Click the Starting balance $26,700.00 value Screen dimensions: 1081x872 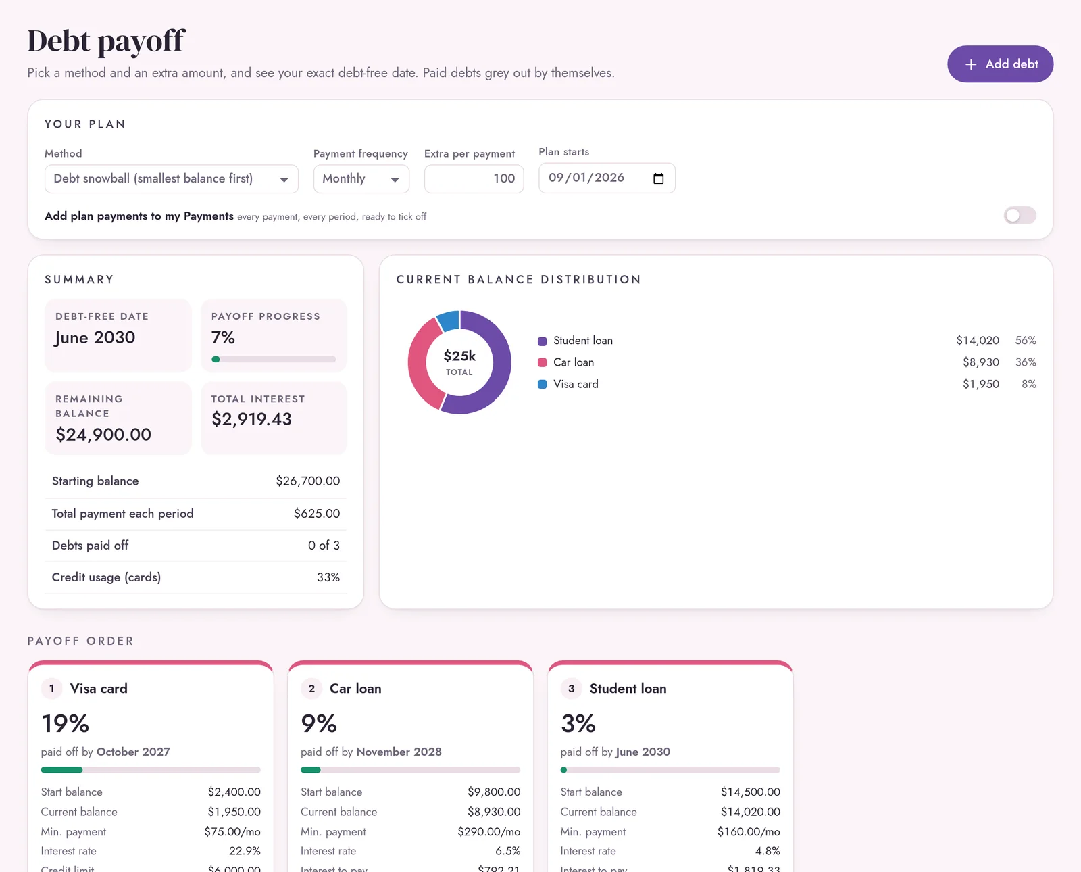(x=308, y=481)
